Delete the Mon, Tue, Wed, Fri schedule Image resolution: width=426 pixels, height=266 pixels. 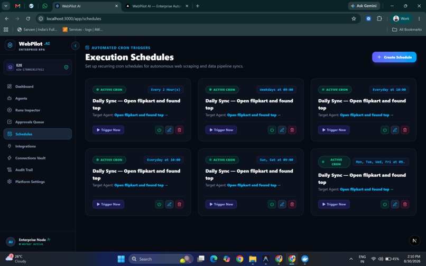coord(405,204)
